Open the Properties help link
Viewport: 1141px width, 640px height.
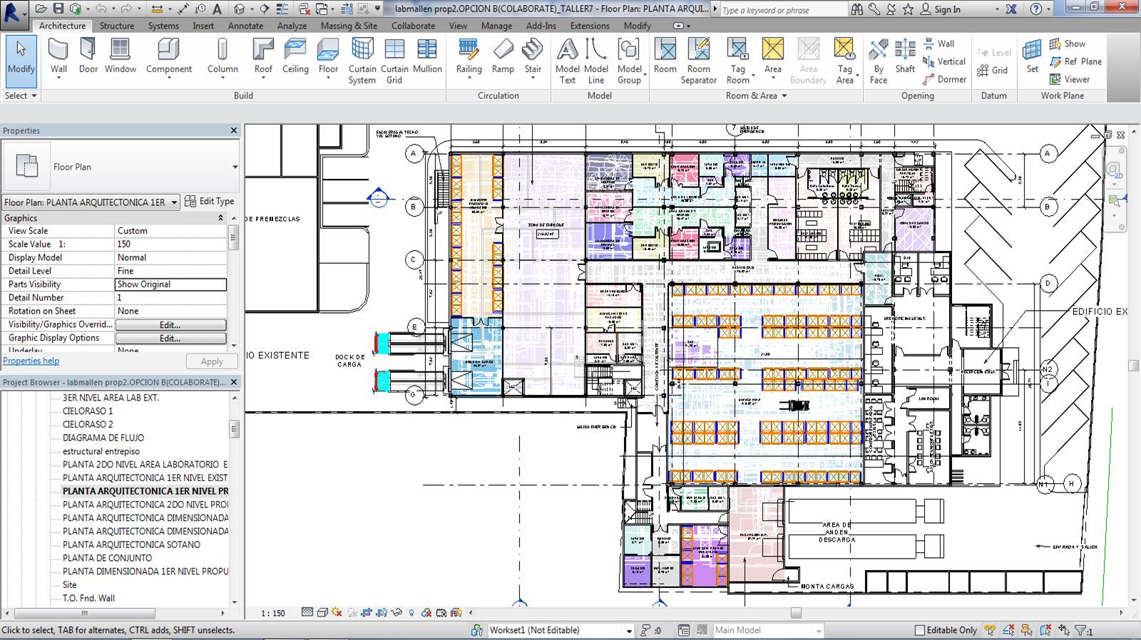31,361
